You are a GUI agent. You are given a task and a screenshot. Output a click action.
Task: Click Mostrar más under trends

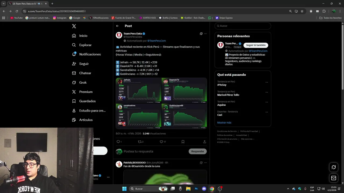(224, 123)
